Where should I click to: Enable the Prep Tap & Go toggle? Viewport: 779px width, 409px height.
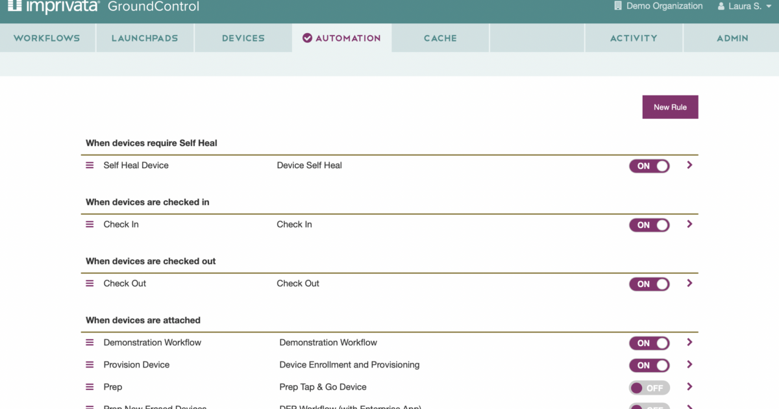point(649,388)
